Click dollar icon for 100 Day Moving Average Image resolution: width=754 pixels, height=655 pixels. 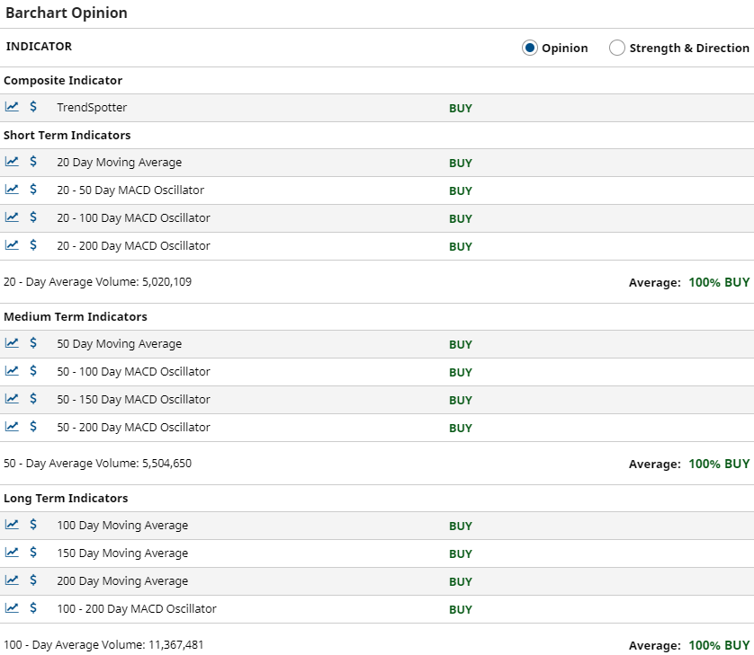click(33, 525)
